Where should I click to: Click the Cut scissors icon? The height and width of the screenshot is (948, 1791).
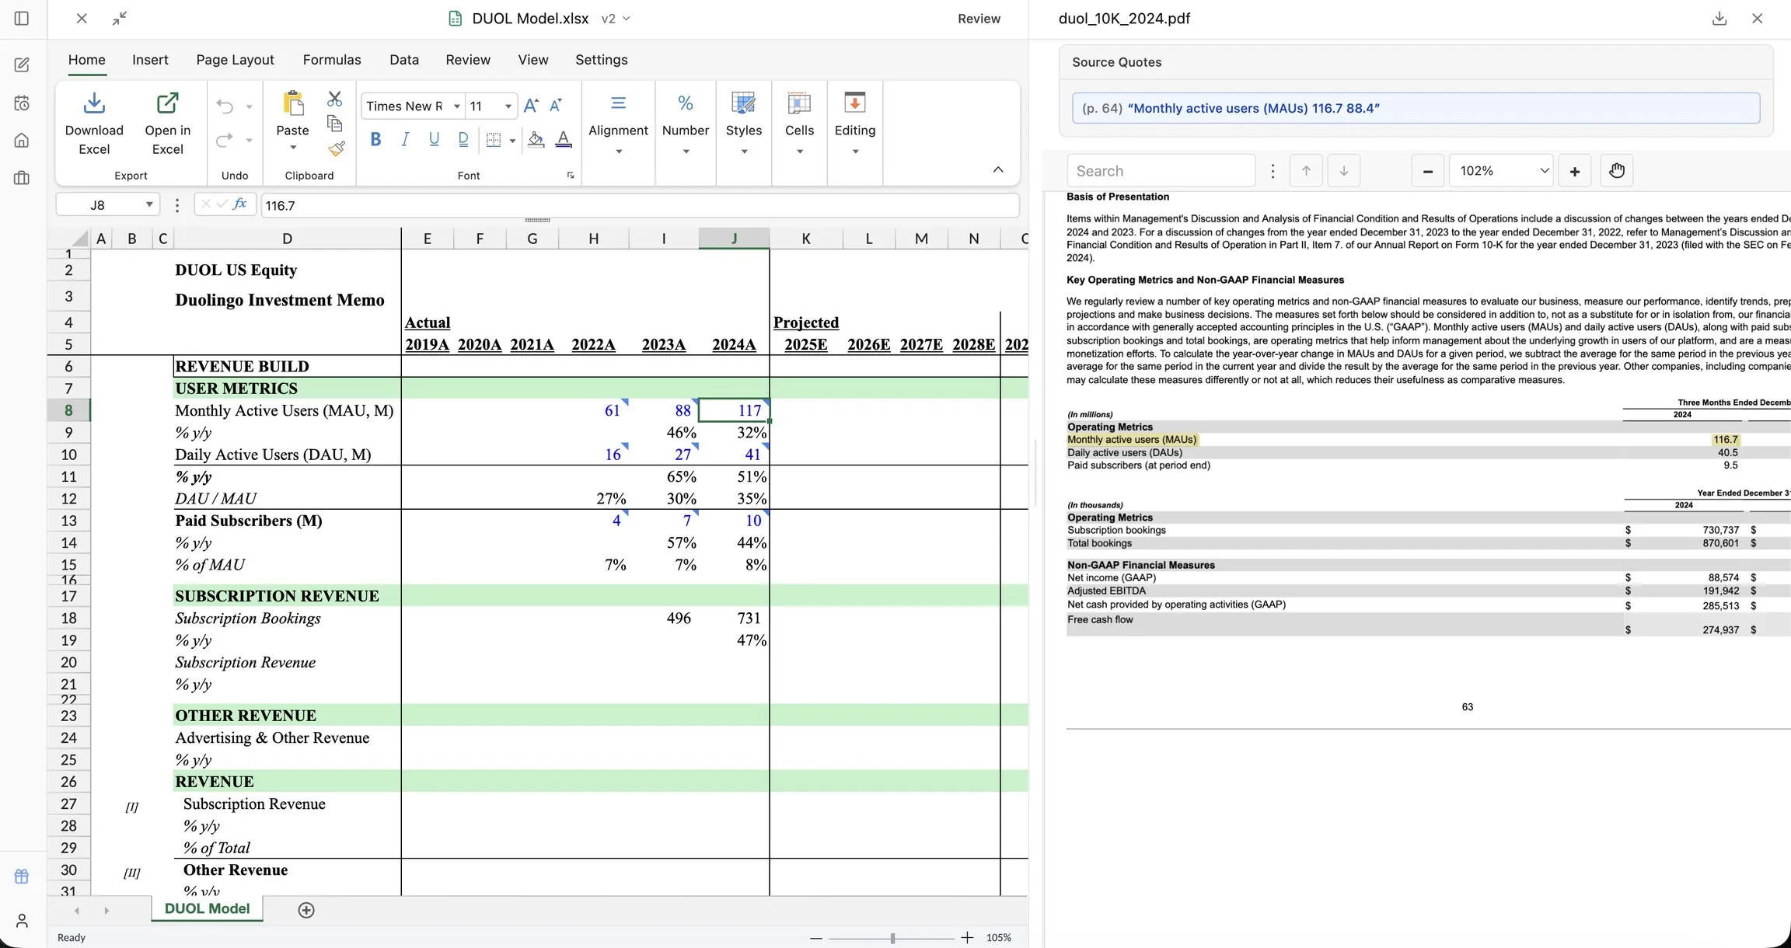335,99
